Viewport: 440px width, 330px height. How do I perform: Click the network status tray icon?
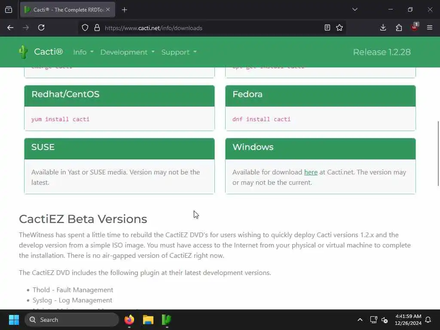[x=373, y=320]
